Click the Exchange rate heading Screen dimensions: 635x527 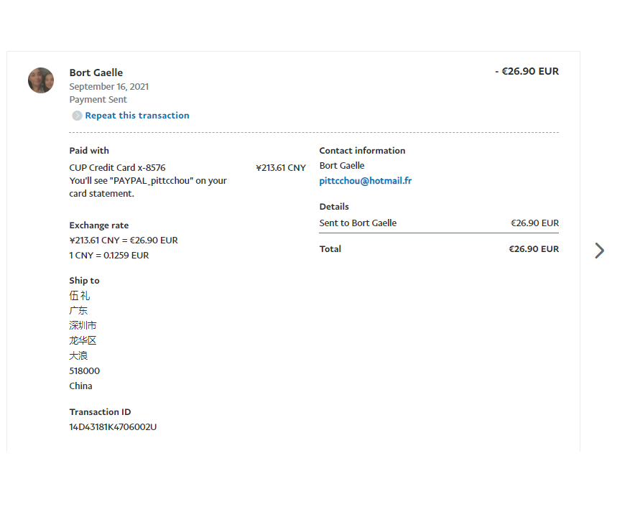pyautogui.click(x=99, y=225)
